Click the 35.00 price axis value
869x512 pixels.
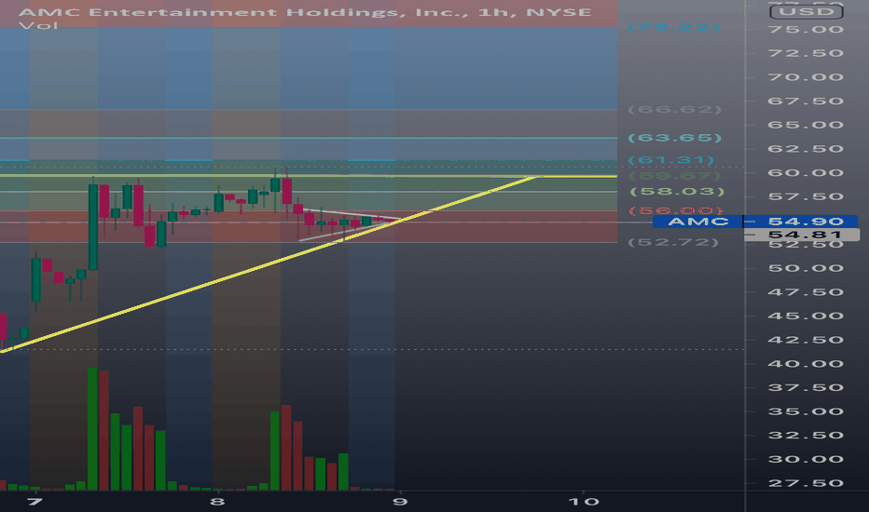tap(806, 411)
